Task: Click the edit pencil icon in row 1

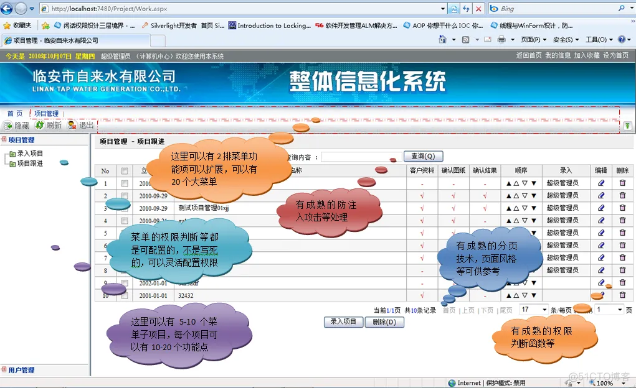Action: [x=601, y=183]
